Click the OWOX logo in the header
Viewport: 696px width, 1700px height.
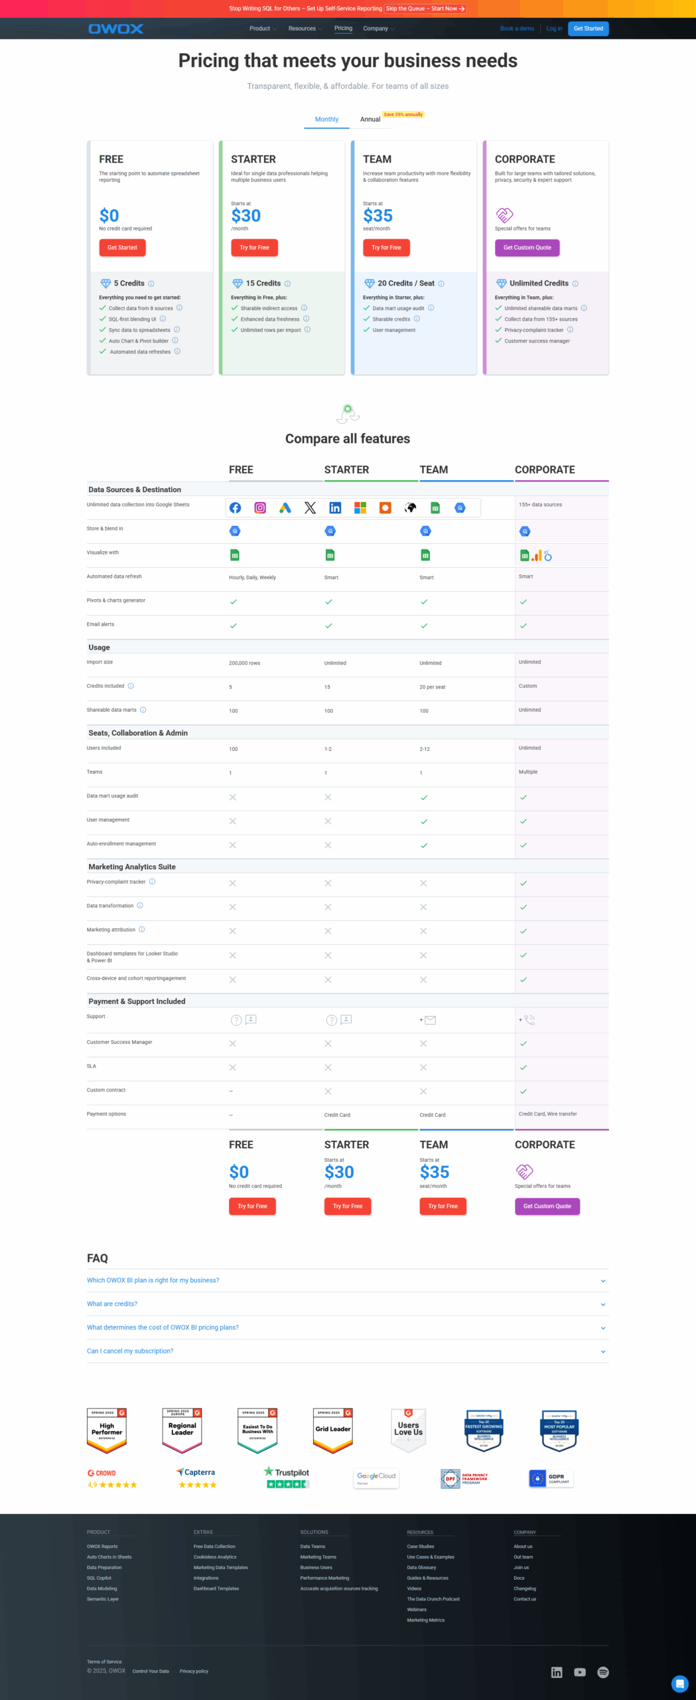[115, 29]
